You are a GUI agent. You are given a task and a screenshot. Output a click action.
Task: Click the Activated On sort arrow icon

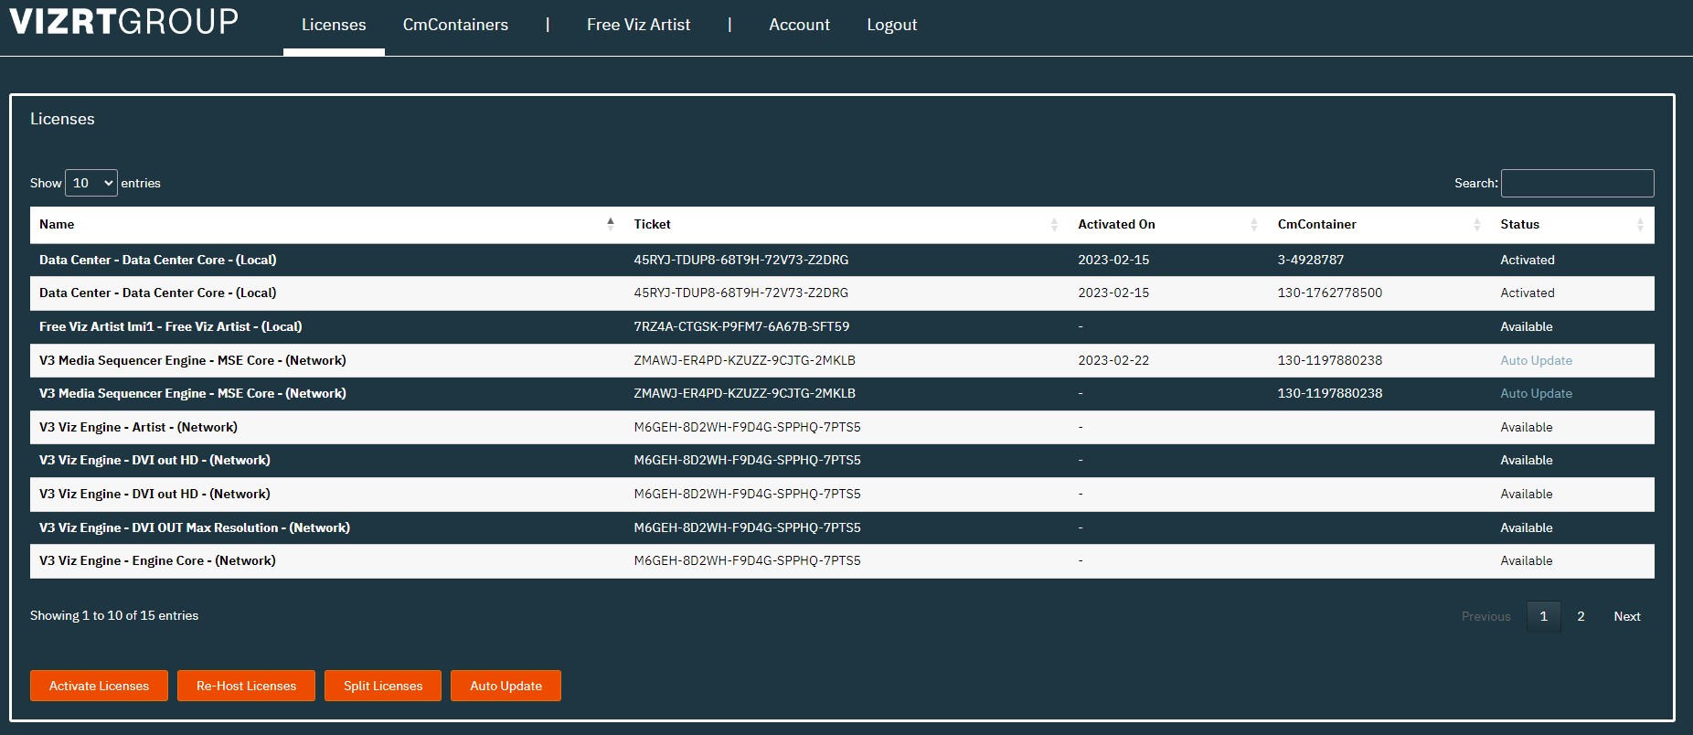pos(1254,224)
